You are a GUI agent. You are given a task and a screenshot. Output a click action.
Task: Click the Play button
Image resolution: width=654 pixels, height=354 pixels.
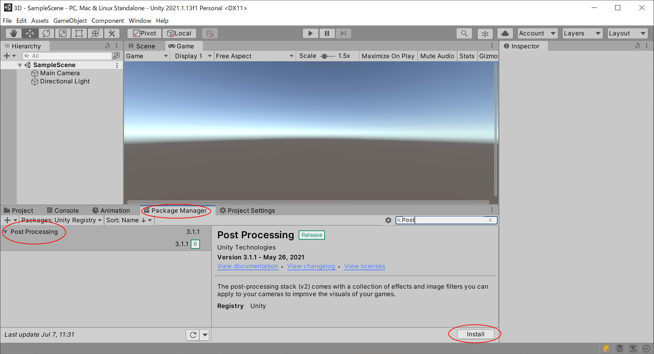(311, 33)
